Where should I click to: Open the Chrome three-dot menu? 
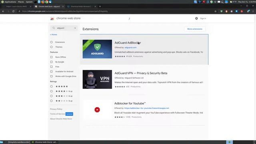click(x=253, y=11)
